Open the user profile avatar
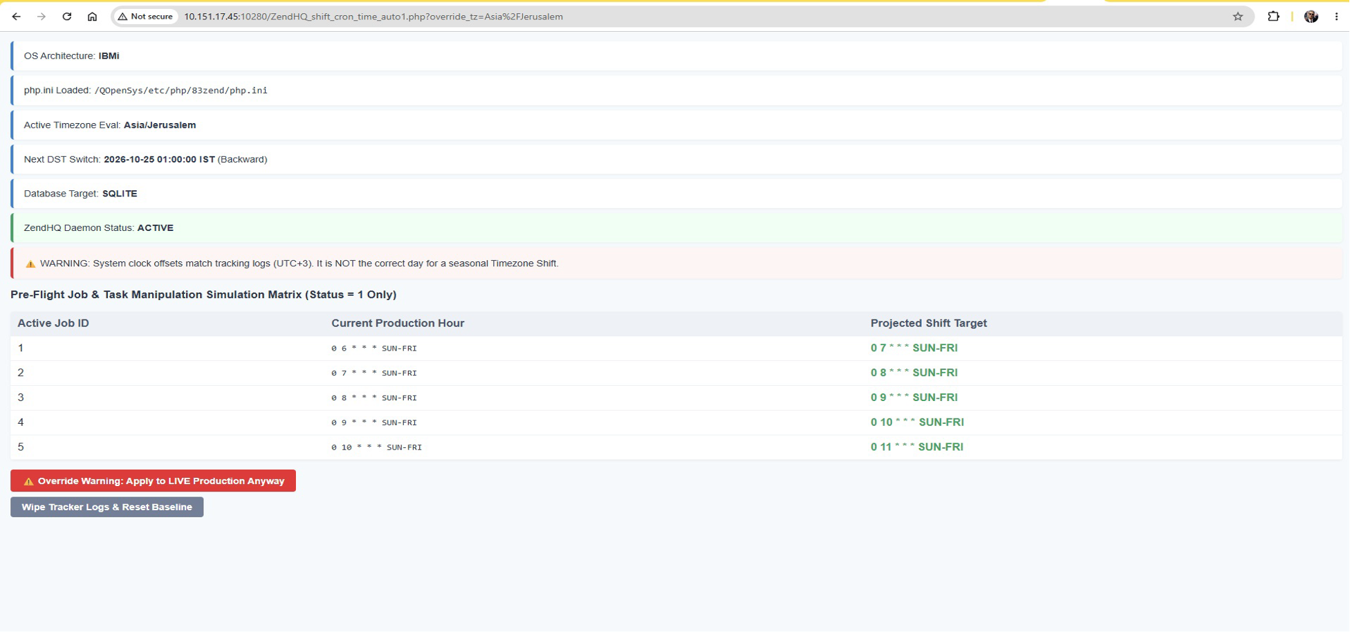1350x632 pixels. pos(1311,17)
